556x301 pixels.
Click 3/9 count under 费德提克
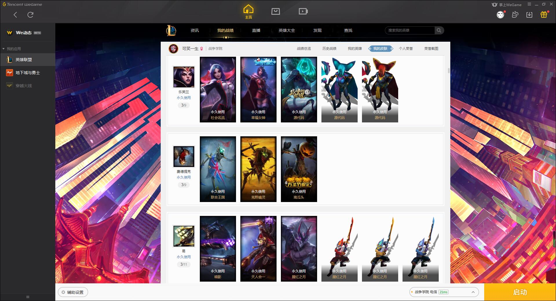click(x=184, y=185)
